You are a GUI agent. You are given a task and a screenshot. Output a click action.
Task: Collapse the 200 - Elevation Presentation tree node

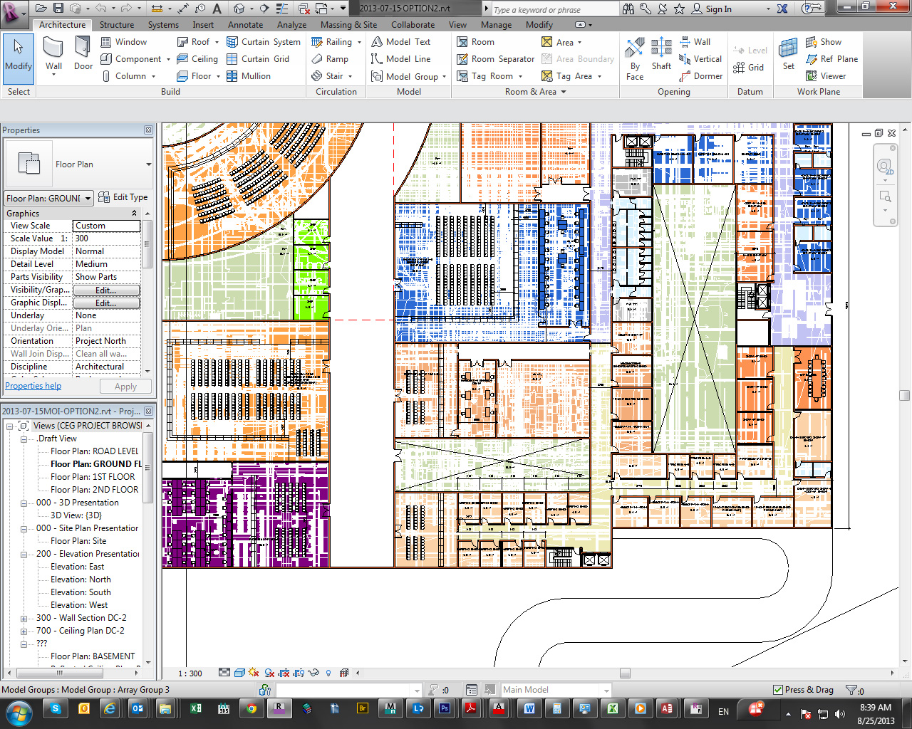tap(24, 554)
